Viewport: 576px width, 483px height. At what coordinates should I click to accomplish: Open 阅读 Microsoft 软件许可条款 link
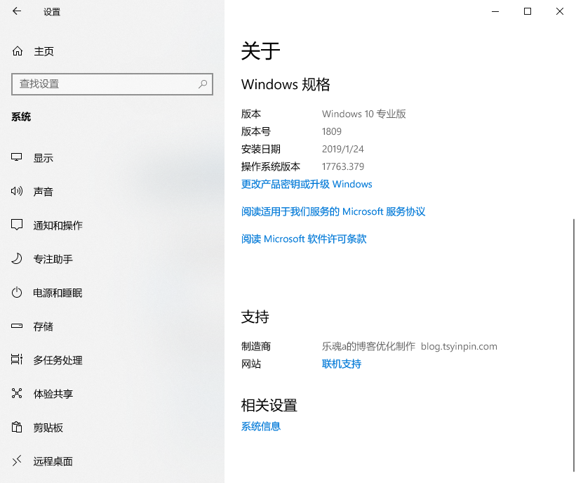coord(304,239)
